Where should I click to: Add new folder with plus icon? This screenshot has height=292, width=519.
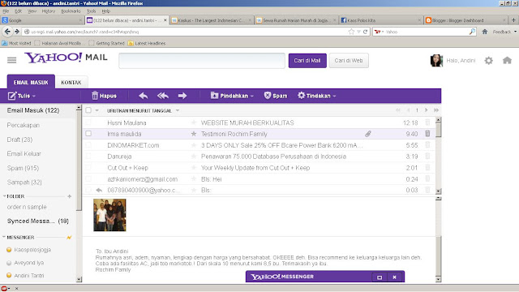[x=70, y=196]
